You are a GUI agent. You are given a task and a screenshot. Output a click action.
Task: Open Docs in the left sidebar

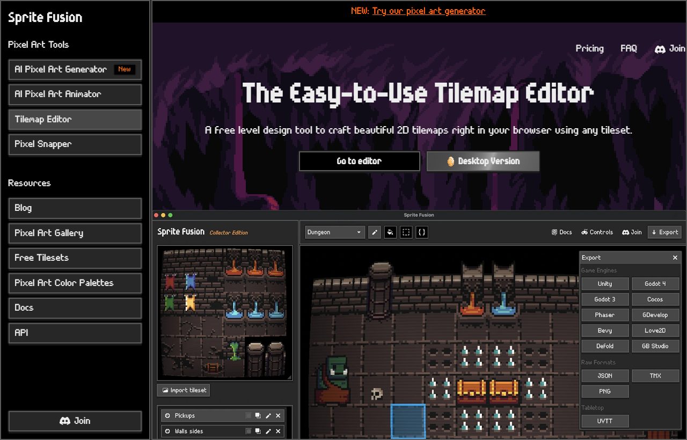tap(75, 308)
